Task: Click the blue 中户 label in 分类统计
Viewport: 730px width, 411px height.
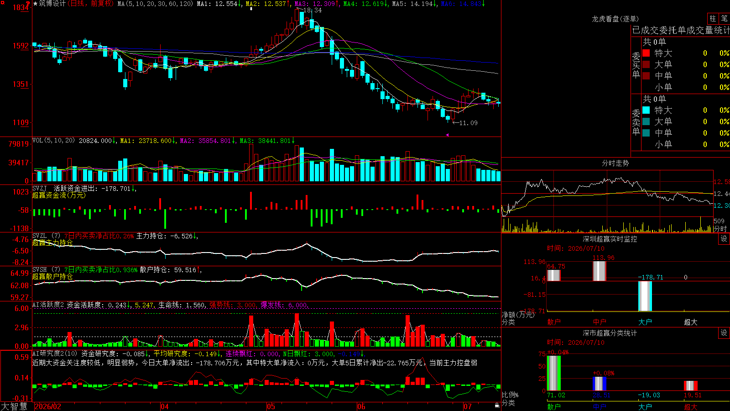Action: click(x=599, y=407)
